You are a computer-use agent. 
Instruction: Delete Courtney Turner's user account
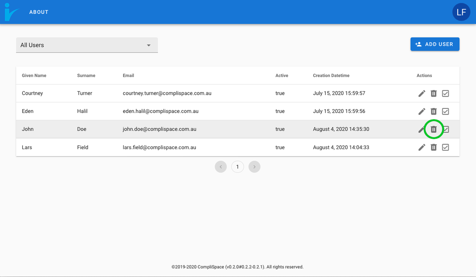pos(434,93)
